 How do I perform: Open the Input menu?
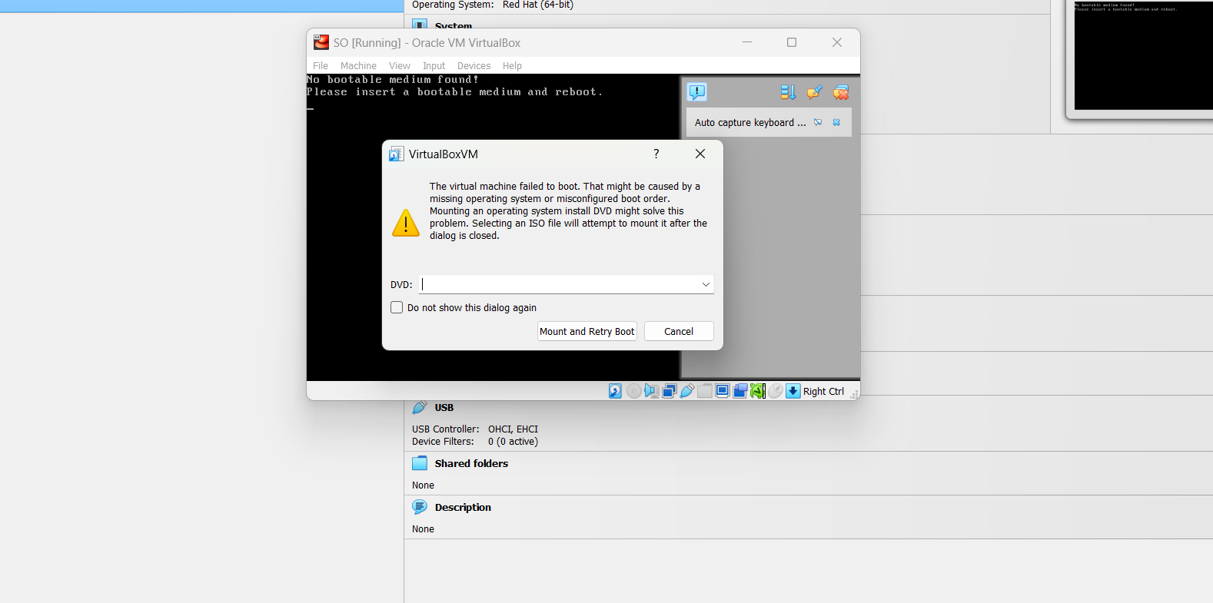click(434, 66)
